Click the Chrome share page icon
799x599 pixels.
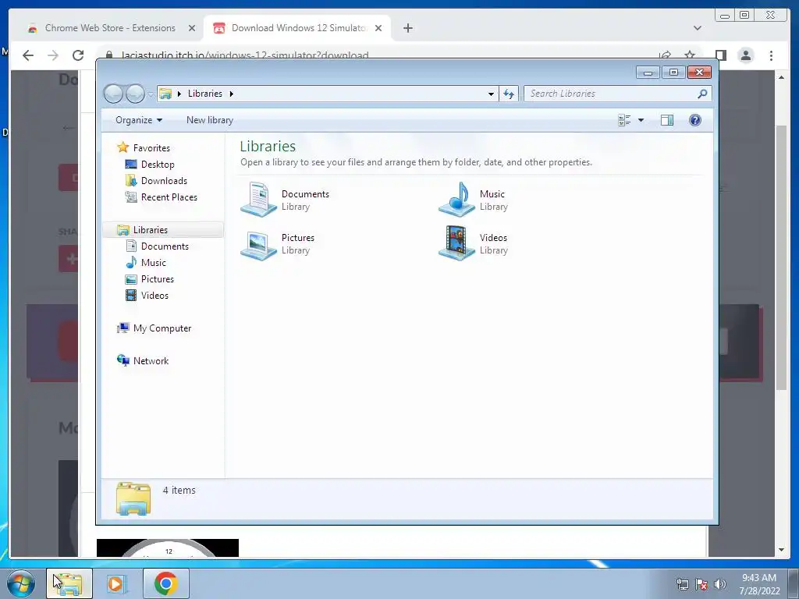coord(665,55)
